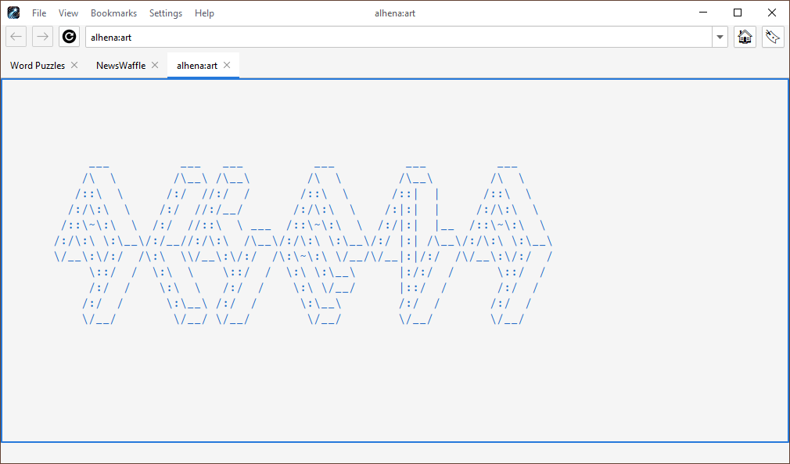790x464 pixels.
Task: Switch to the NewsWaffle tab
Action: tap(120, 66)
